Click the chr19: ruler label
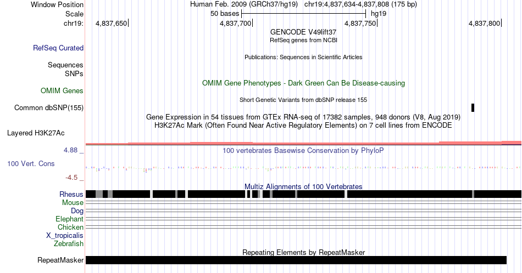 click(x=74, y=23)
